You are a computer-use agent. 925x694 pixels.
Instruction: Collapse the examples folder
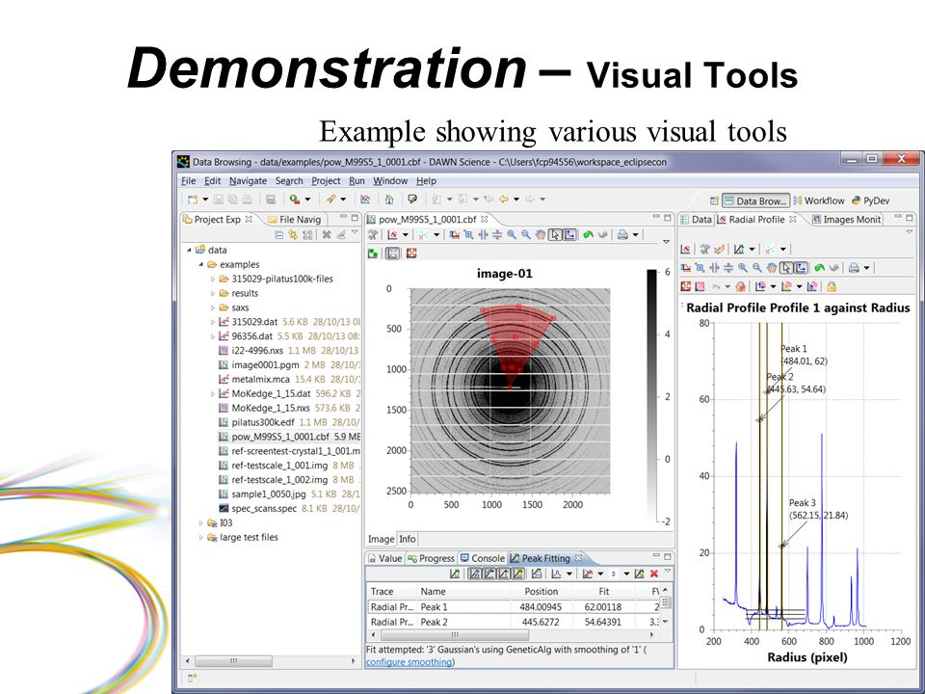(x=200, y=264)
